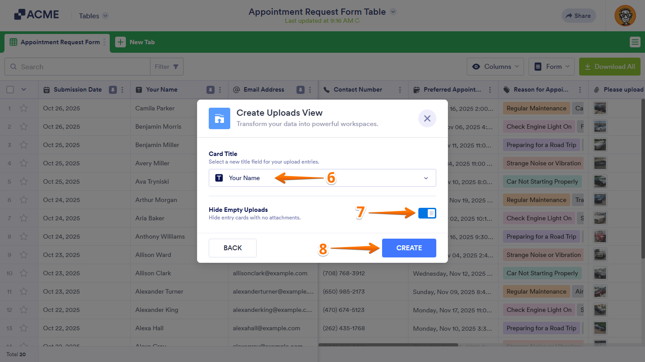Star the Camila Parker row

pos(24,108)
